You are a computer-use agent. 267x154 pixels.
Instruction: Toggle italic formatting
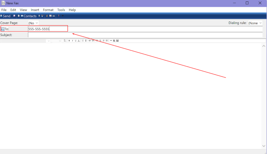72,41
